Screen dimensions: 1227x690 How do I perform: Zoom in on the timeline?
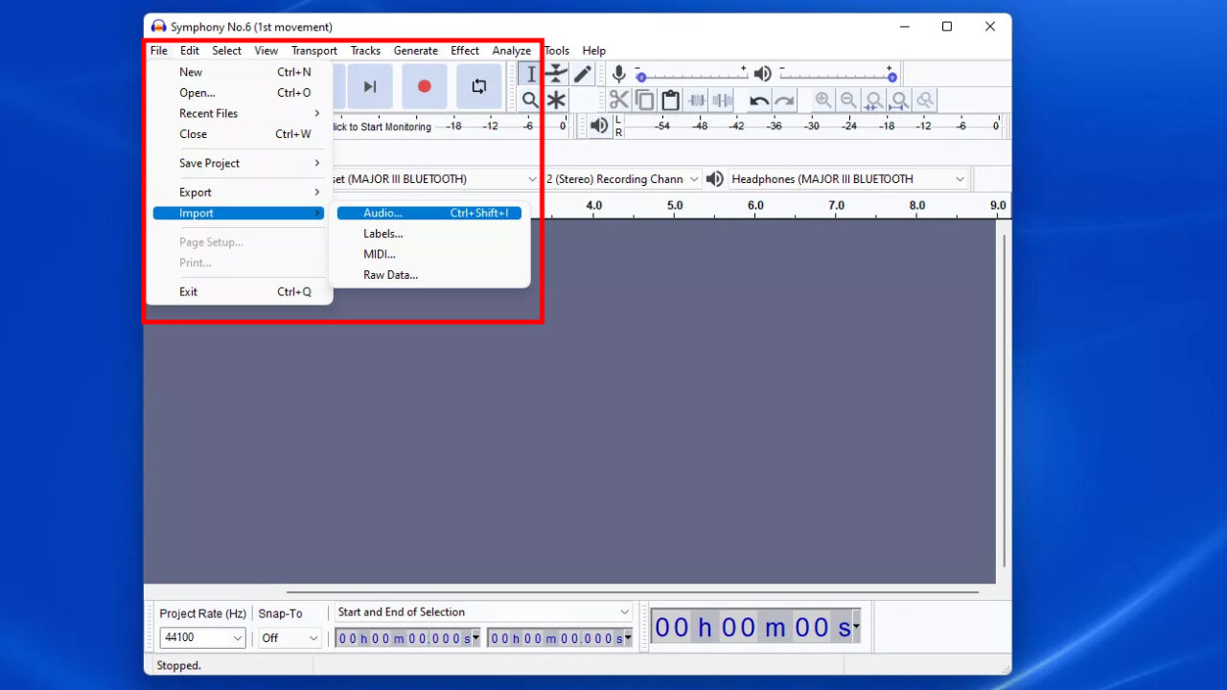(823, 100)
